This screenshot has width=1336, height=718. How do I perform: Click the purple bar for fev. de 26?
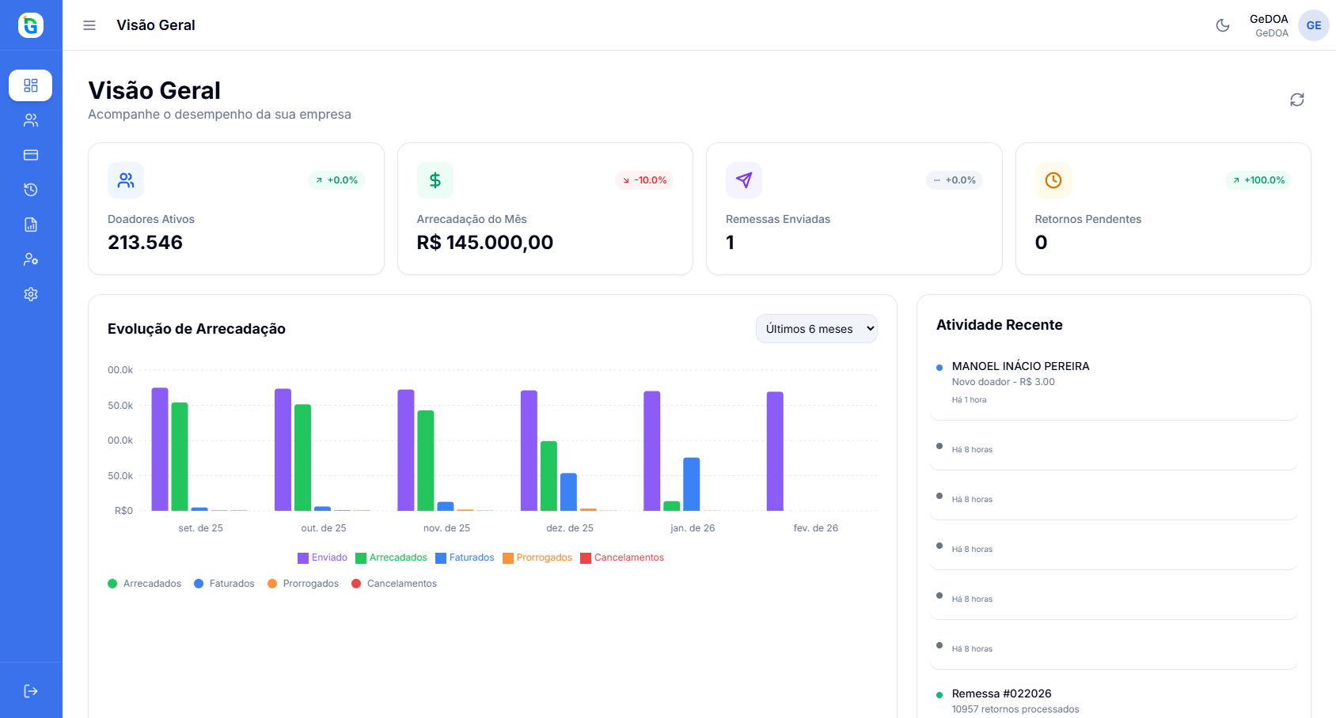775,451
